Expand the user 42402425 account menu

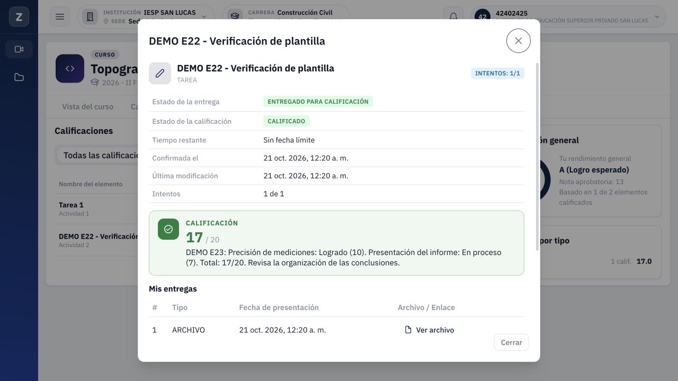[x=568, y=17]
